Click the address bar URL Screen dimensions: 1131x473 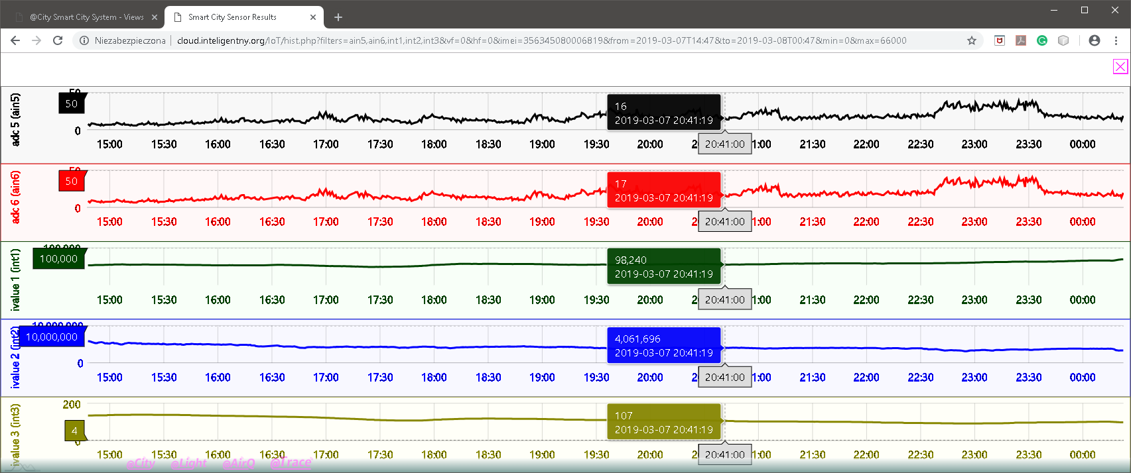click(x=531, y=40)
